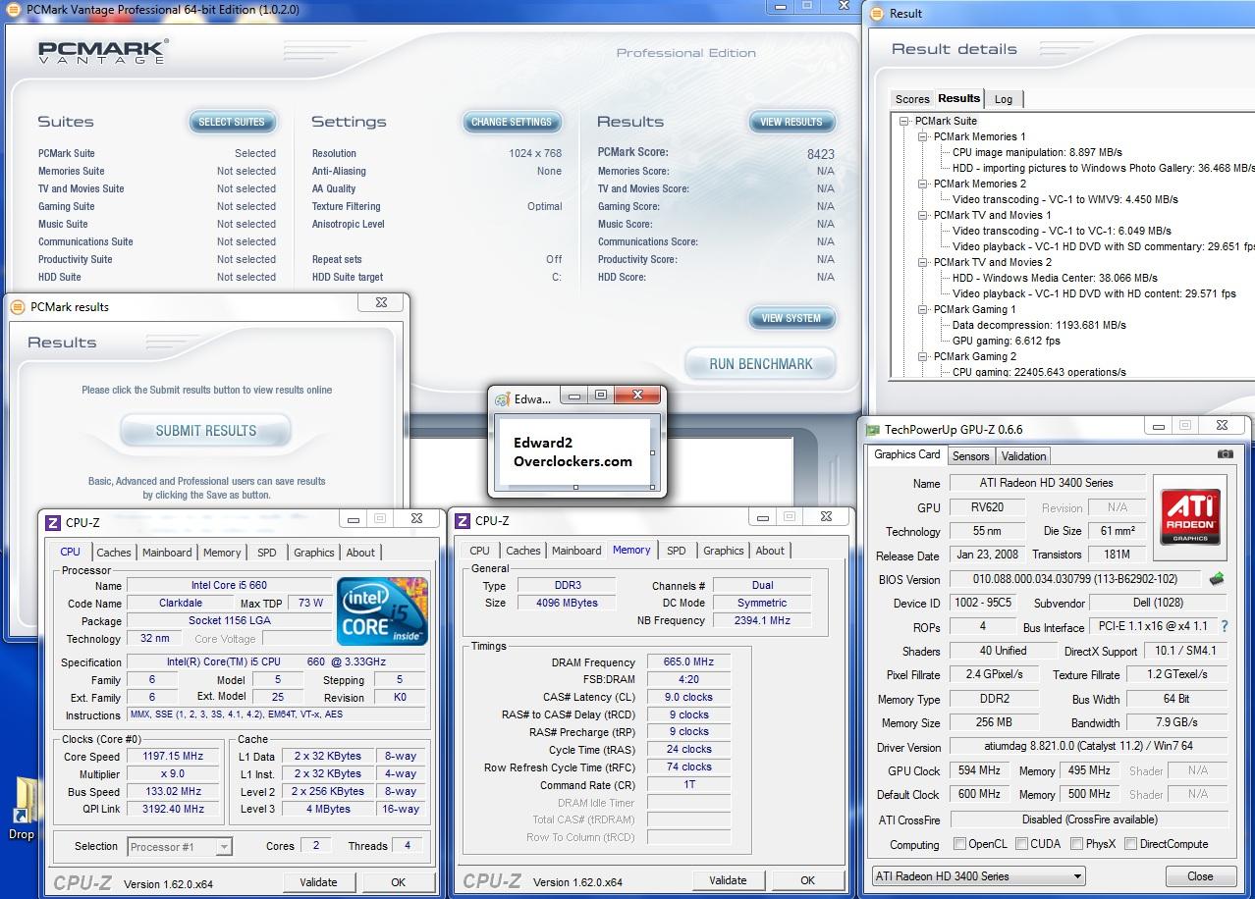Click the ATI CrossFire status field
Viewport: 1255px width, 899px height.
pos(1089,820)
